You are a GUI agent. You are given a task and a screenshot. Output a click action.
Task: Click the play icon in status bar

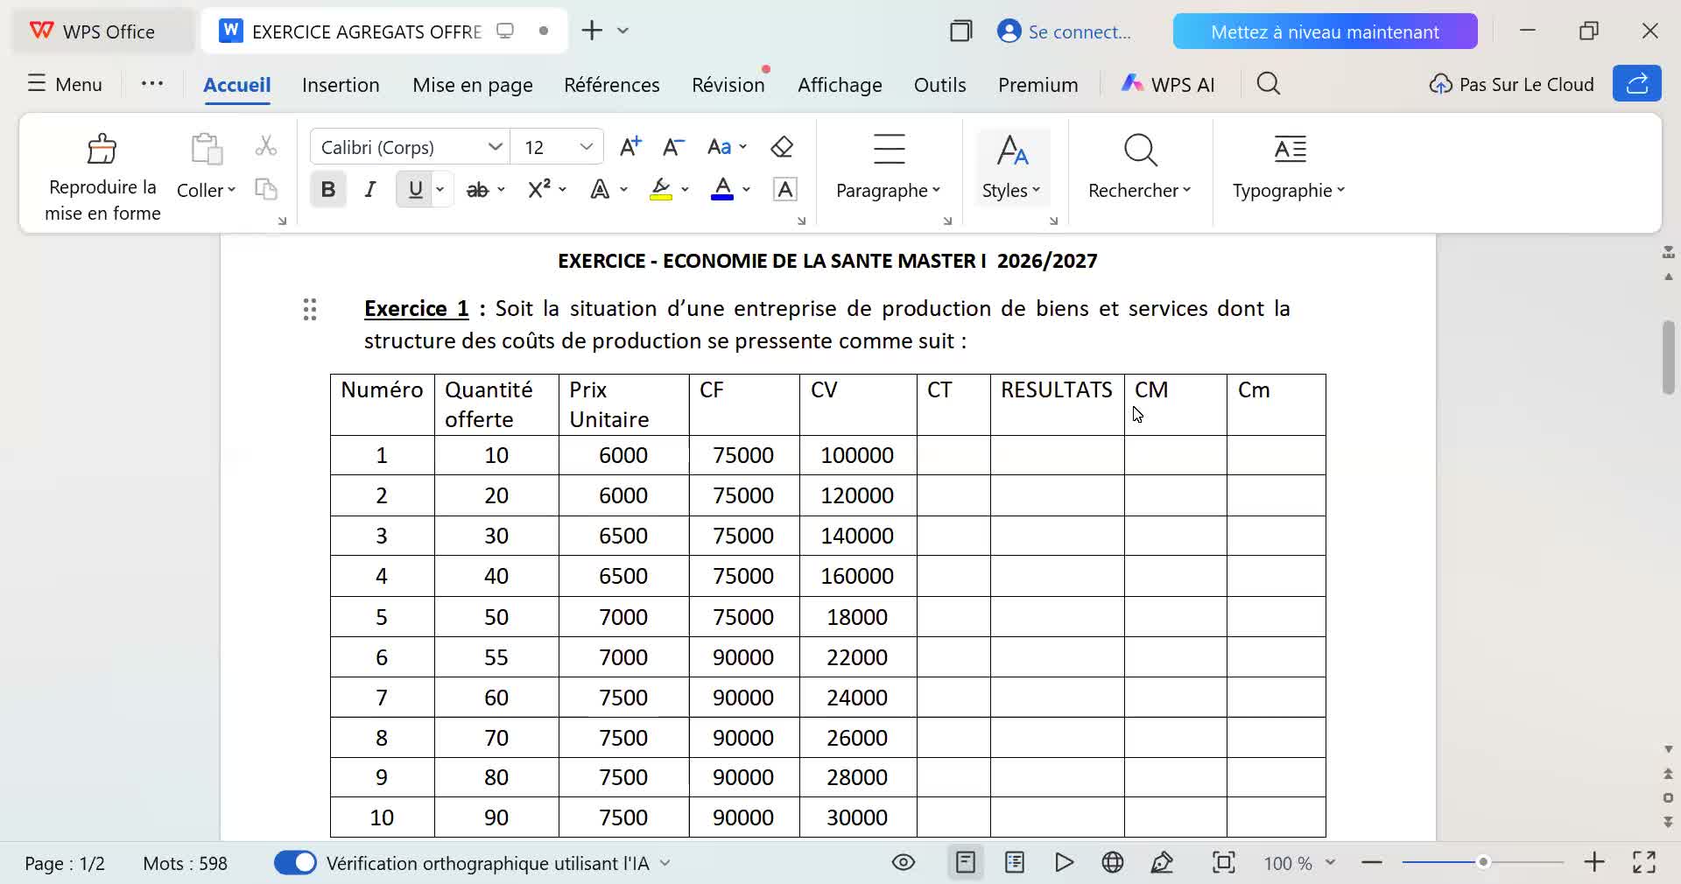[1064, 863]
